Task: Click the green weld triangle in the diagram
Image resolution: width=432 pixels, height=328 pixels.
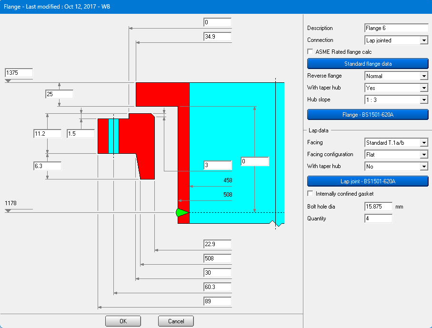Action: click(x=182, y=212)
